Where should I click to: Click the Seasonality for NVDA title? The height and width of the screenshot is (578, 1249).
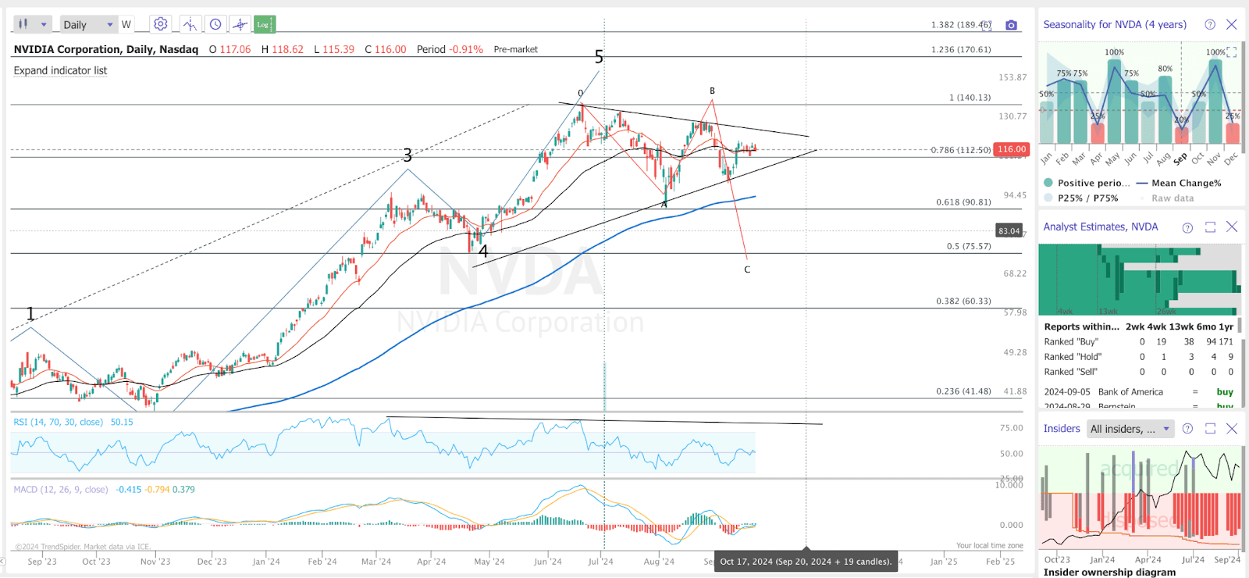1115,24
